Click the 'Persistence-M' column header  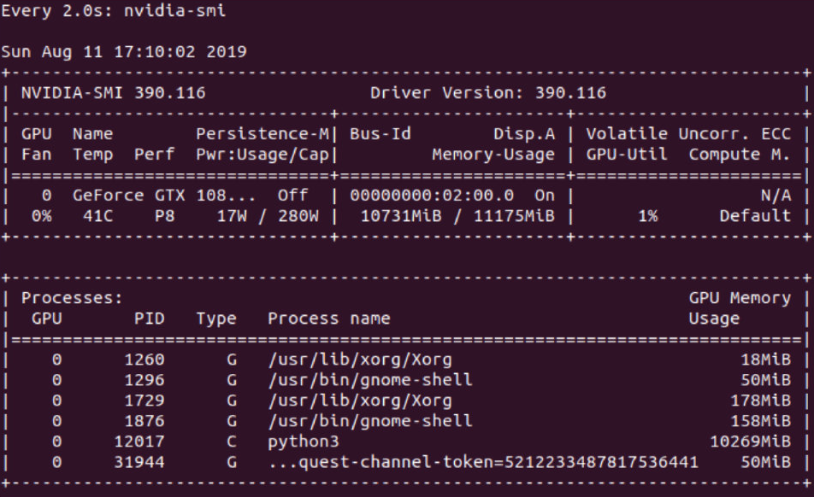click(262, 134)
